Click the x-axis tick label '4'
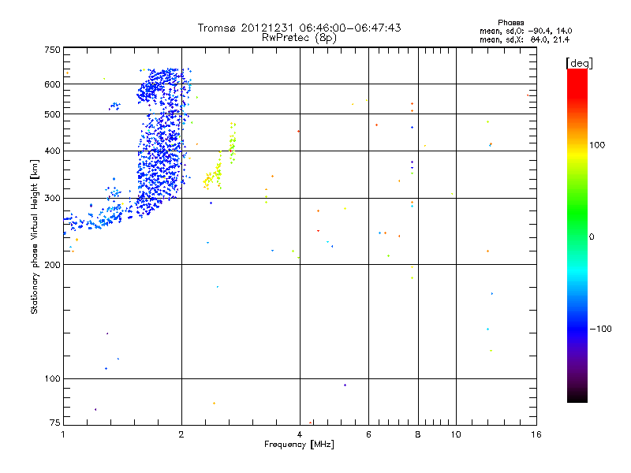This screenshot has height=473, width=631. tap(300, 434)
